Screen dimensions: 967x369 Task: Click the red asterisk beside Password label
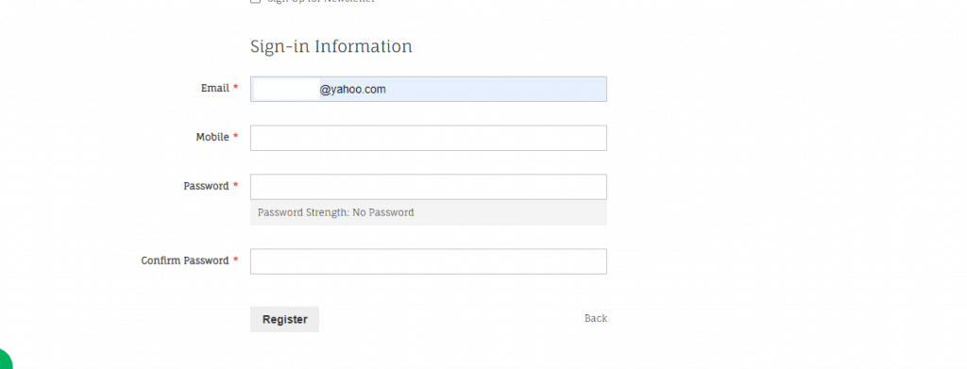coord(235,185)
